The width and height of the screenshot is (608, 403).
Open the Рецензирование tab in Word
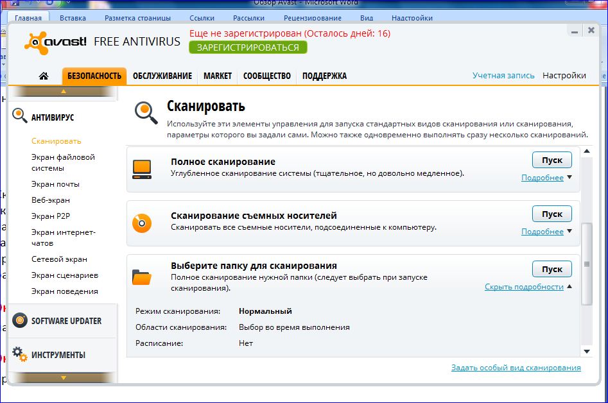point(313,18)
